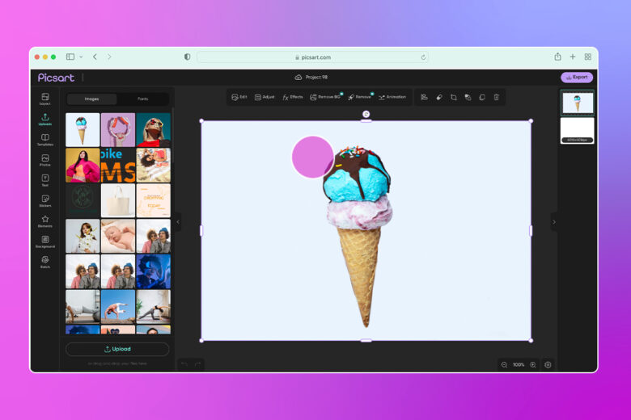Image resolution: width=631 pixels, height=420 pixels.
Task: Switch to the Images tab
Action: [91, 99]
